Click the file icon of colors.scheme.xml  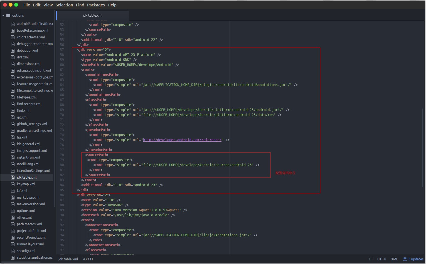click(x=13, y=37)
